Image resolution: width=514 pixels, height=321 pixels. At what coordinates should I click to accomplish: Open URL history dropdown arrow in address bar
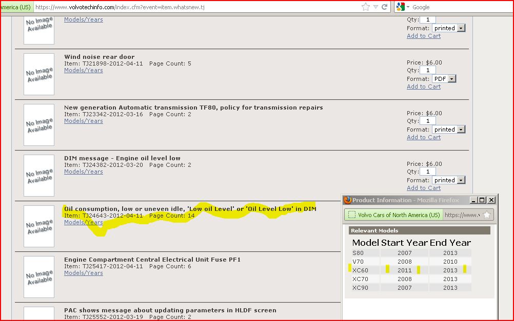point(375,7)
